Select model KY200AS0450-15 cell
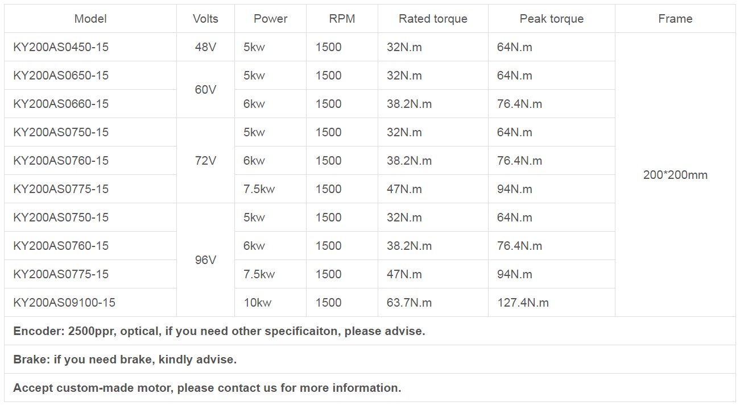 61,47
